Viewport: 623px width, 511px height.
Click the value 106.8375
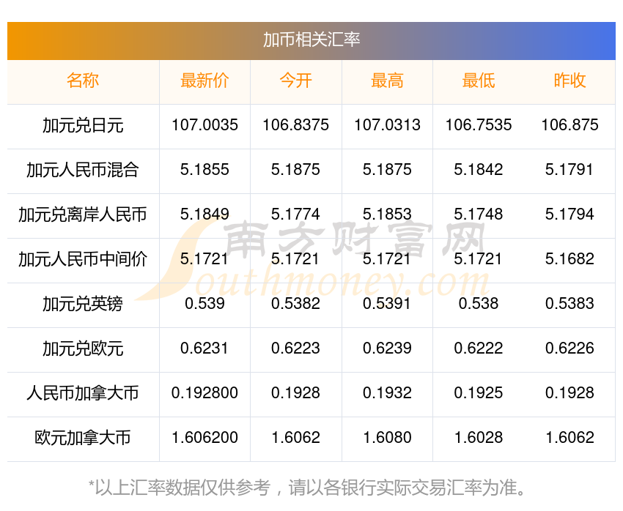coord(295,125)
